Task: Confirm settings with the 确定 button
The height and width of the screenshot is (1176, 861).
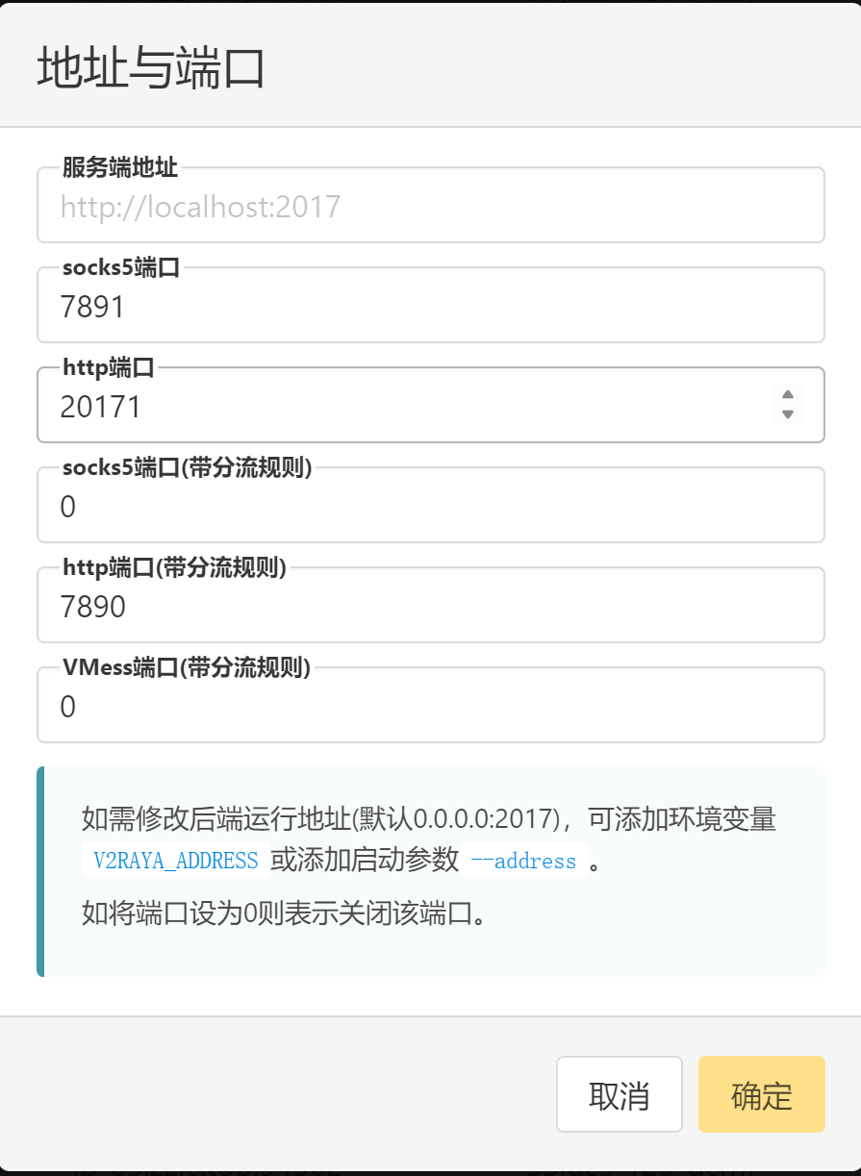Action: [762, 1094]
